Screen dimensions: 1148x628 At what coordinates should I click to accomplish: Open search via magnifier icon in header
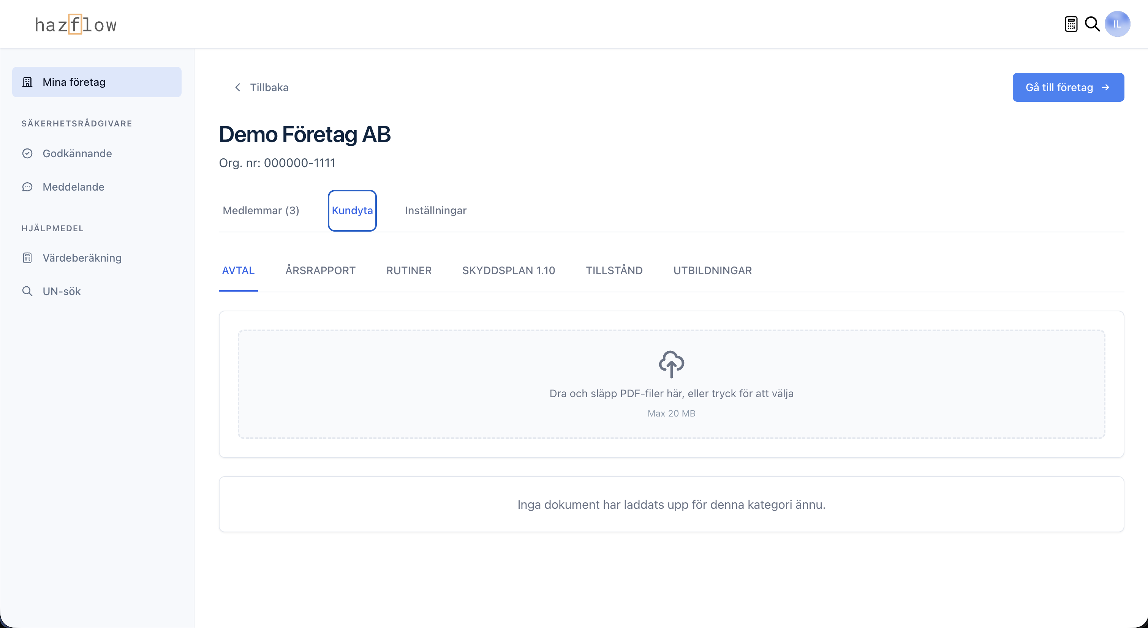1092,24
